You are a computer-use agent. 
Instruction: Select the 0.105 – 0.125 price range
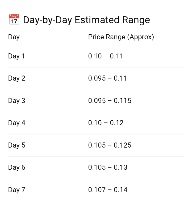[110, 145]
